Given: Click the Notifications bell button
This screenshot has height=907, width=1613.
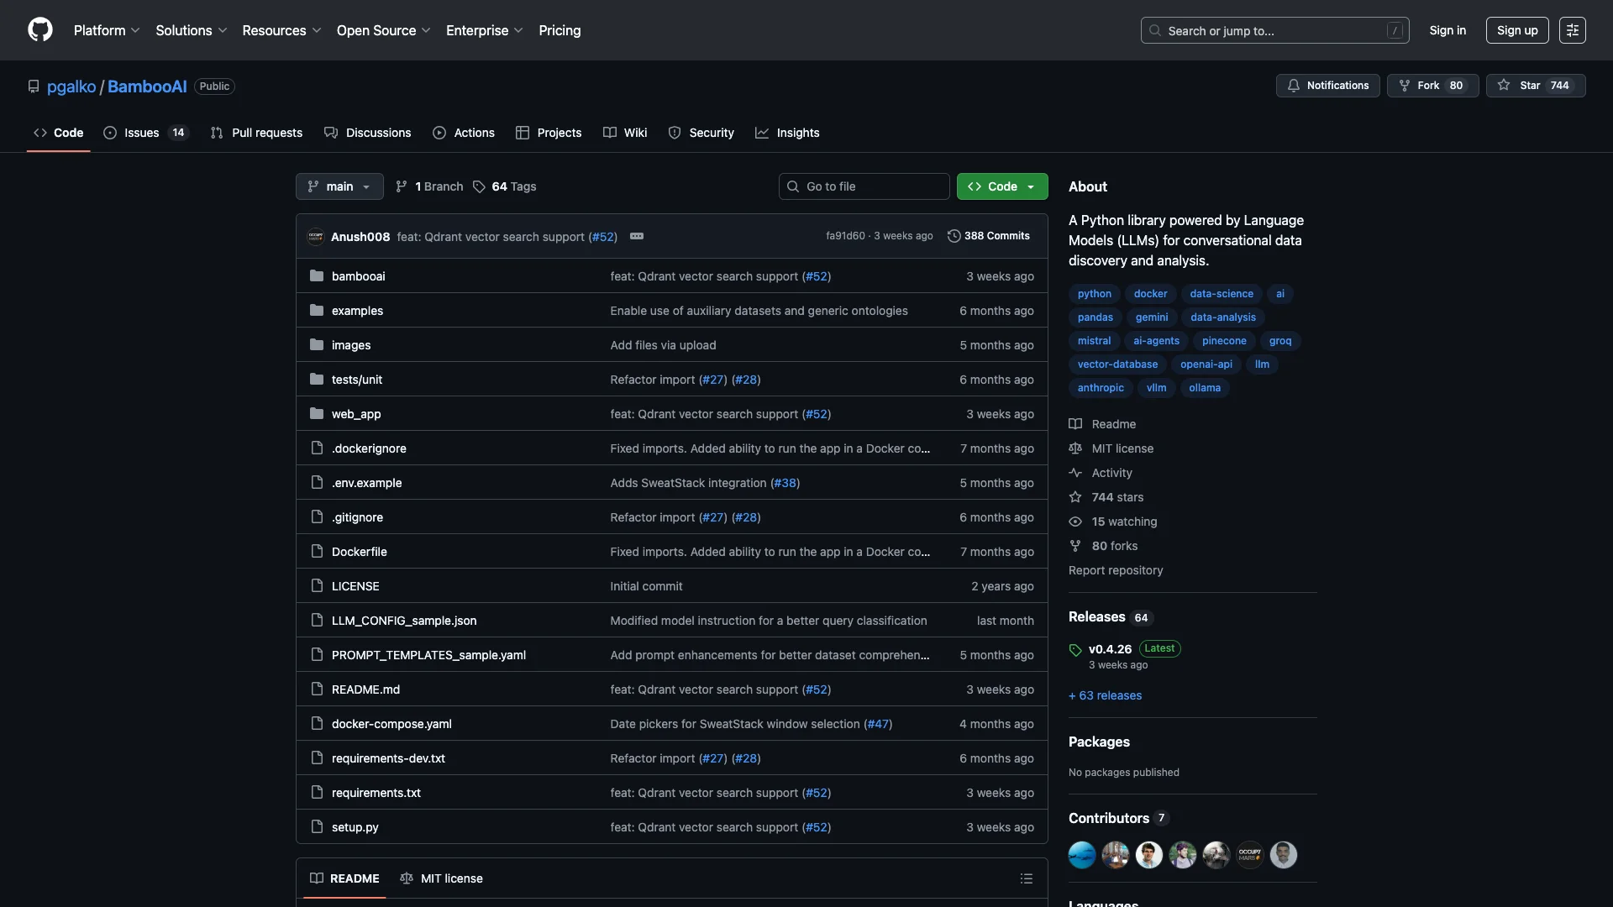Looking at the screenshot, I should 1327,86.
